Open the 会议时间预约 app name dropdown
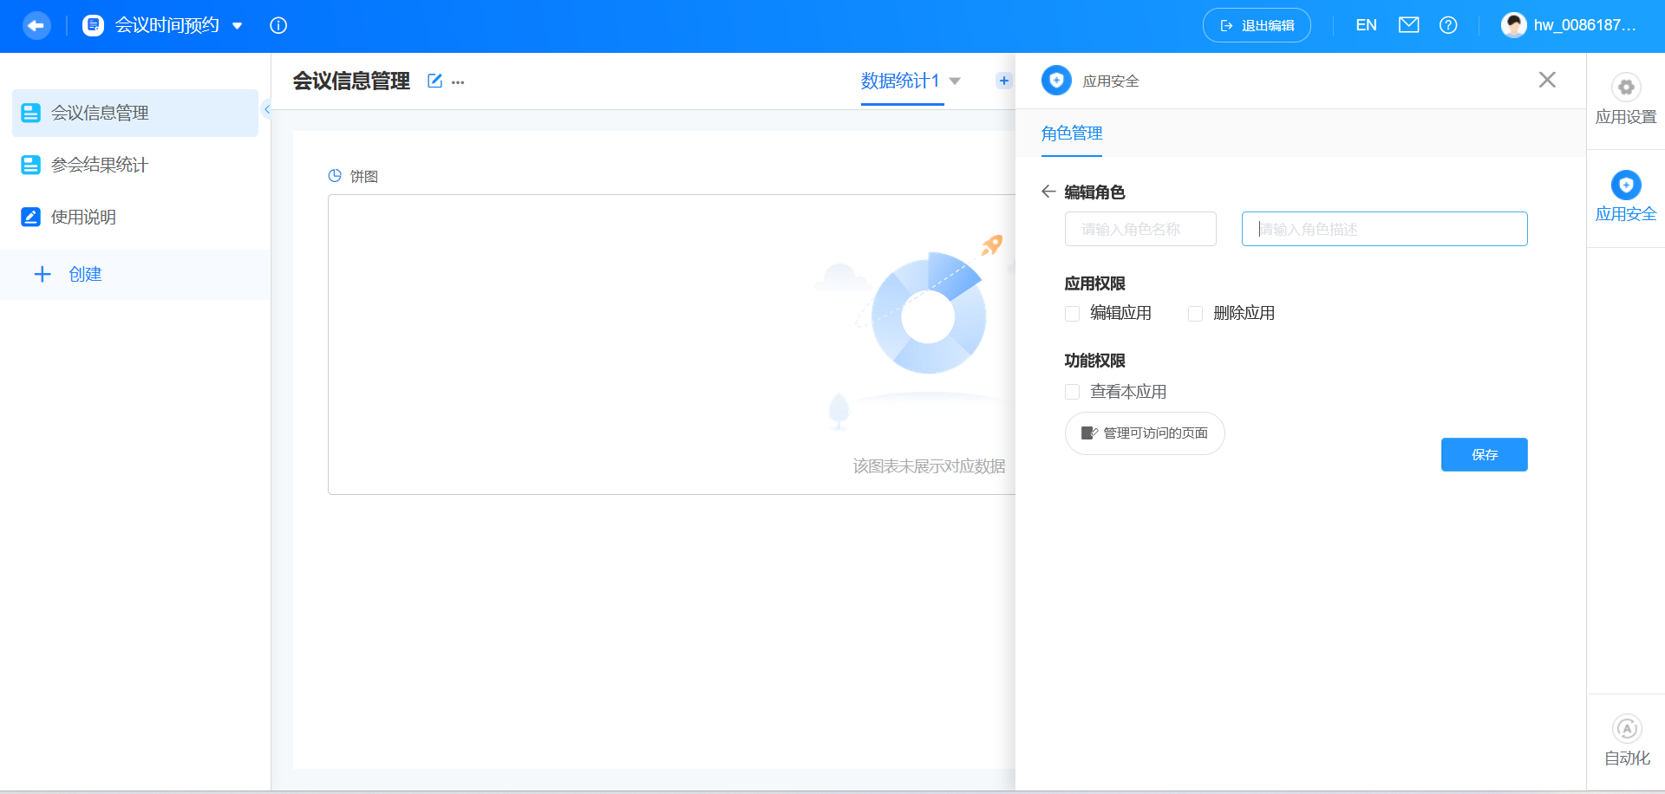1665x794 pixels. 238,25
